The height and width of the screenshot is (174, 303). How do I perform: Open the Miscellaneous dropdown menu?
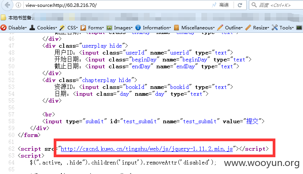(194, 28)
